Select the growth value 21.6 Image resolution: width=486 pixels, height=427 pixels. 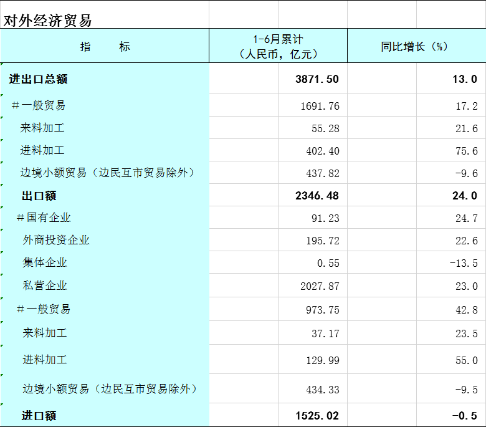coord(467,128)
